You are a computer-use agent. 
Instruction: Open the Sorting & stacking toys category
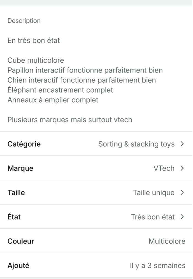[136, 144]
